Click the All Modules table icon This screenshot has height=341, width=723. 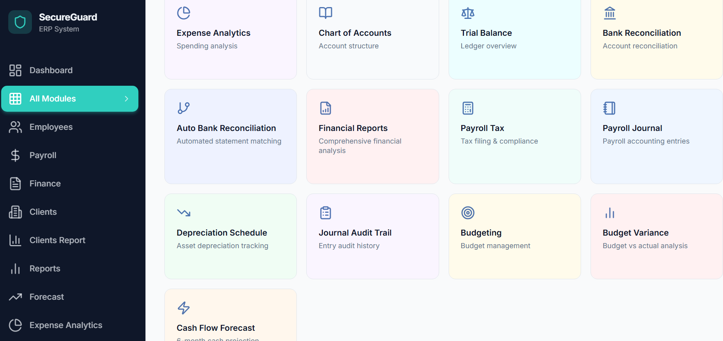pyautogui.click(x=15, y=99)
